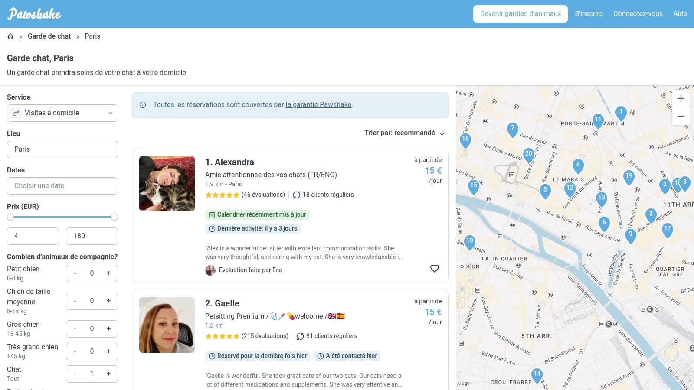Decrease the Chat count
The width and height of the screenshot is (694, 390).
coord(75,374)
